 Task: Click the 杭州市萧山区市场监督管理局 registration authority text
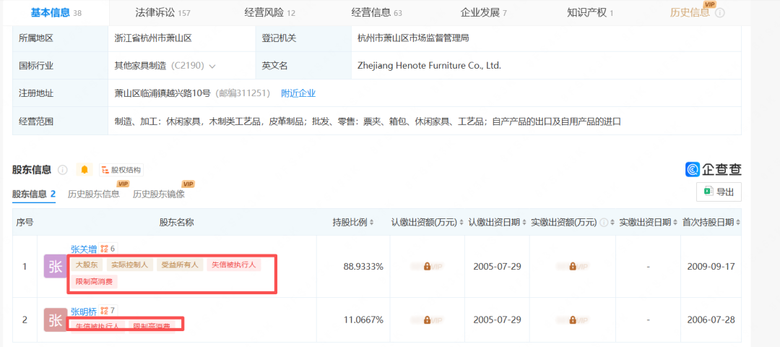pos(413,38)
